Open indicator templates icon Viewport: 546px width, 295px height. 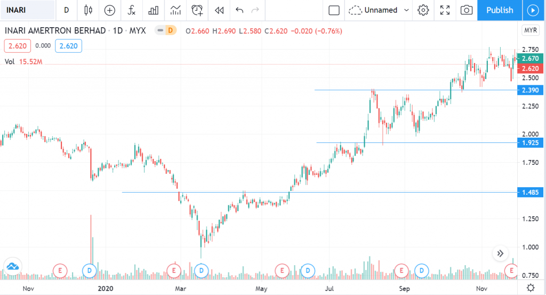point(175,10)
